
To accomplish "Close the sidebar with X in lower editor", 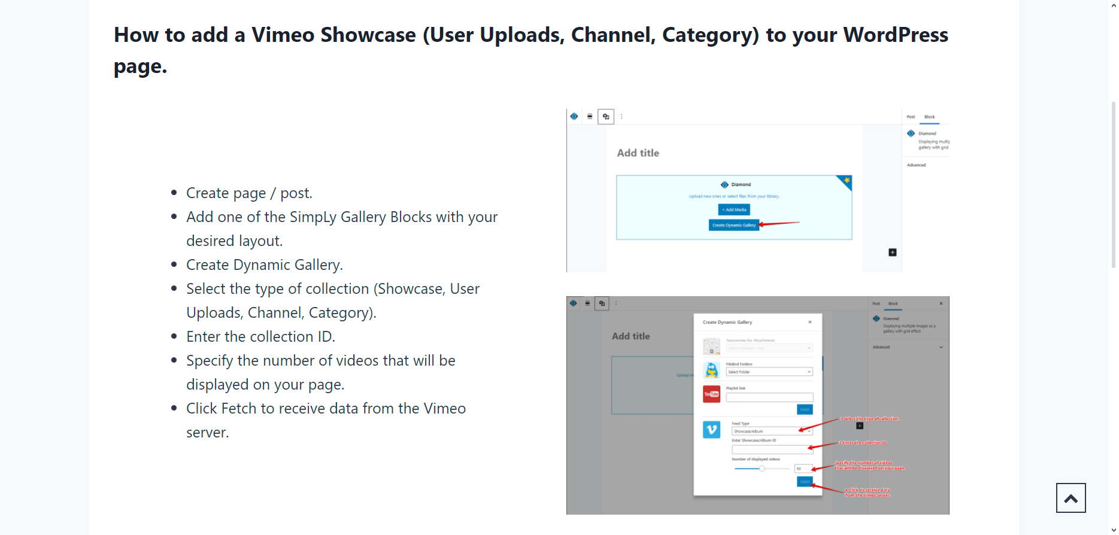I will [x=941, y=303].
